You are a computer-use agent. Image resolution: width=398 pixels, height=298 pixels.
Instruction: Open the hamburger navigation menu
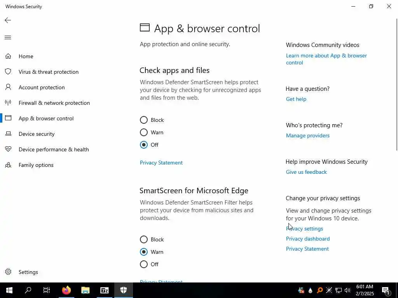(8, 38)
